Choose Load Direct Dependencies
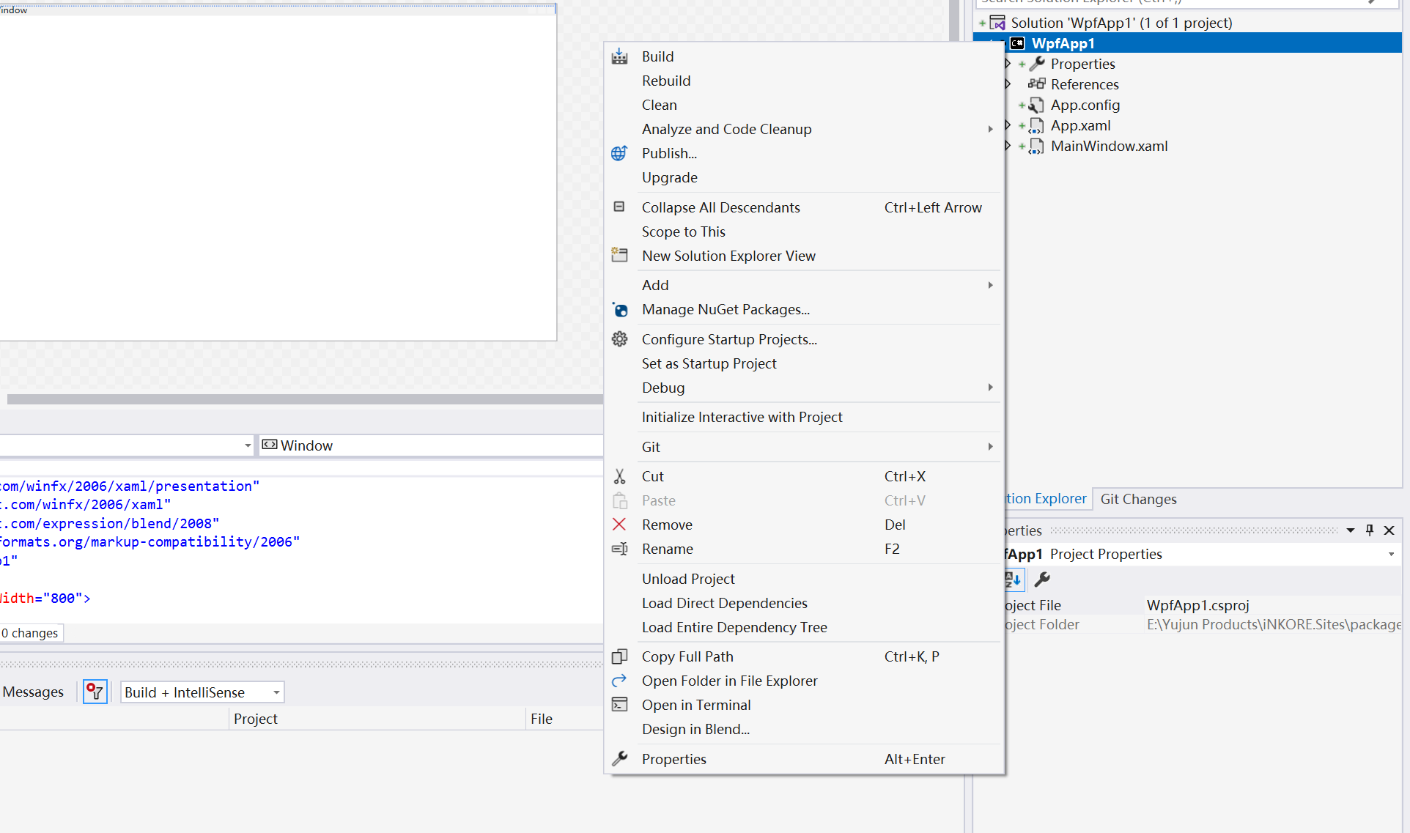Image resolution: width=1410 pixels, height=833 pixels. (803, 603)
